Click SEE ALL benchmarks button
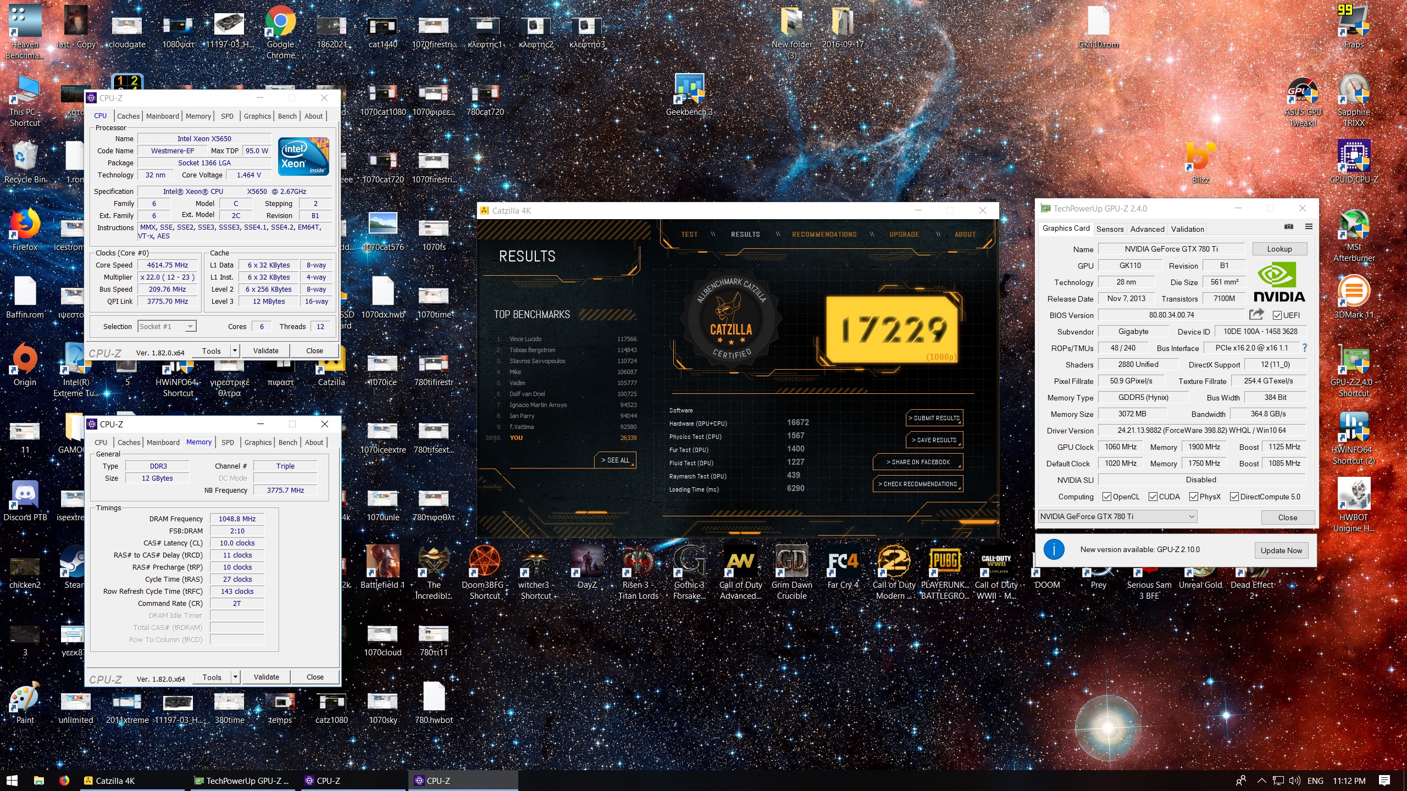 (x=615, y=460)
